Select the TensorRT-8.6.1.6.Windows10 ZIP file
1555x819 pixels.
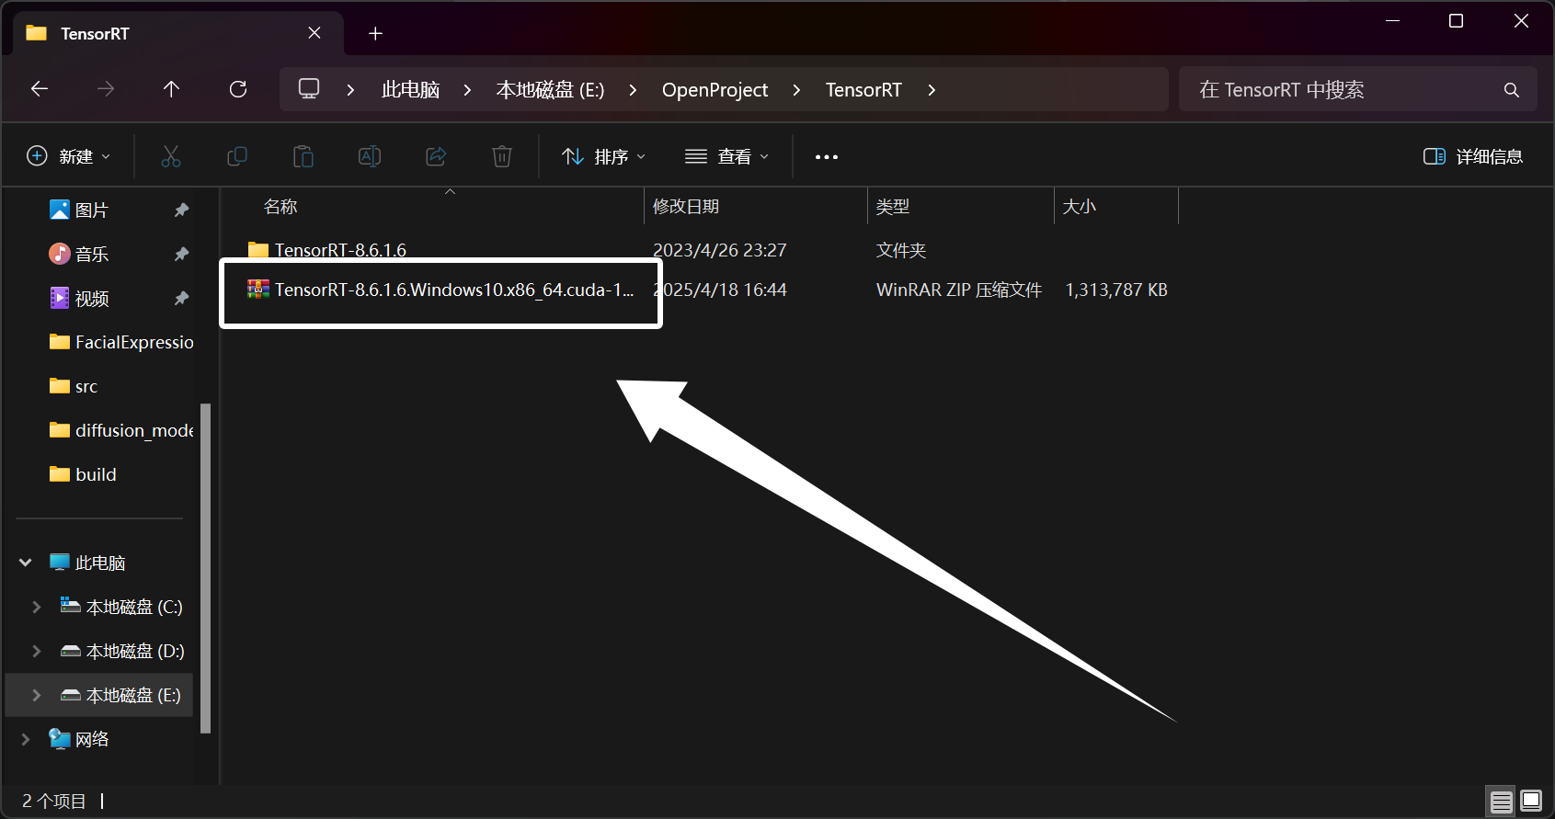441,290
